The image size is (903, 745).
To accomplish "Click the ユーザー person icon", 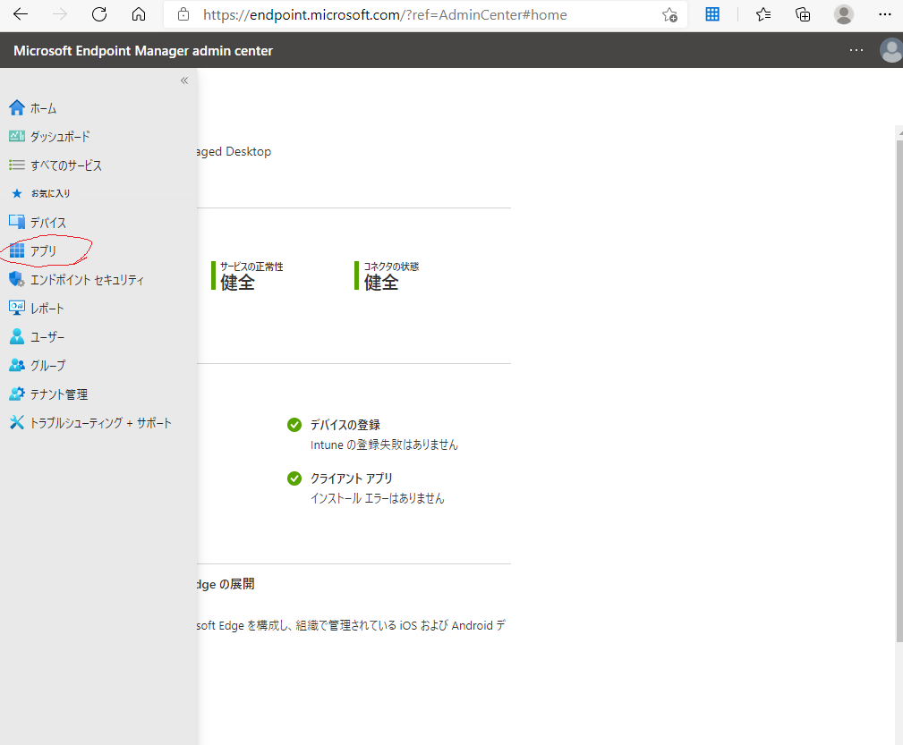I will tap(17, 336).
